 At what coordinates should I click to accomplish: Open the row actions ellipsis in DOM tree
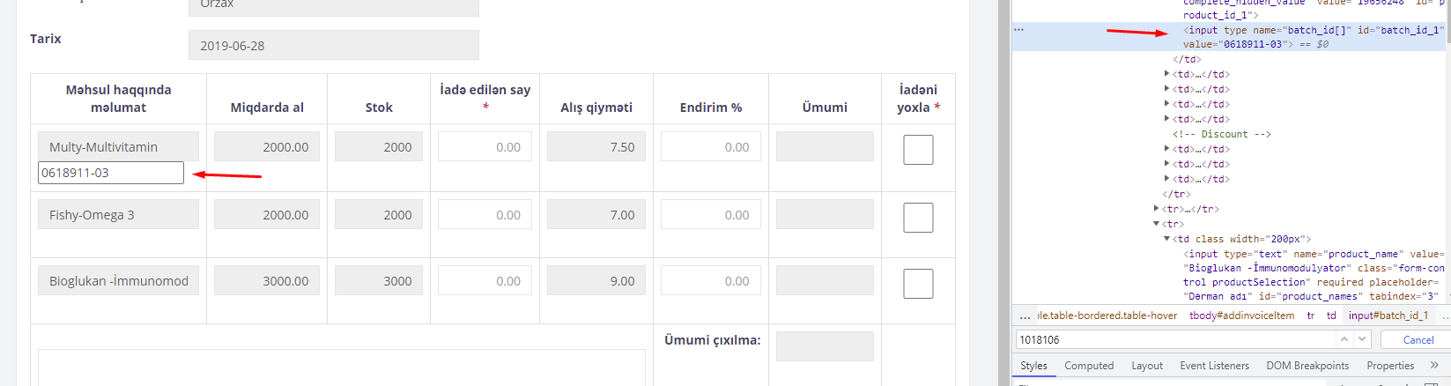coord(1019,30)
